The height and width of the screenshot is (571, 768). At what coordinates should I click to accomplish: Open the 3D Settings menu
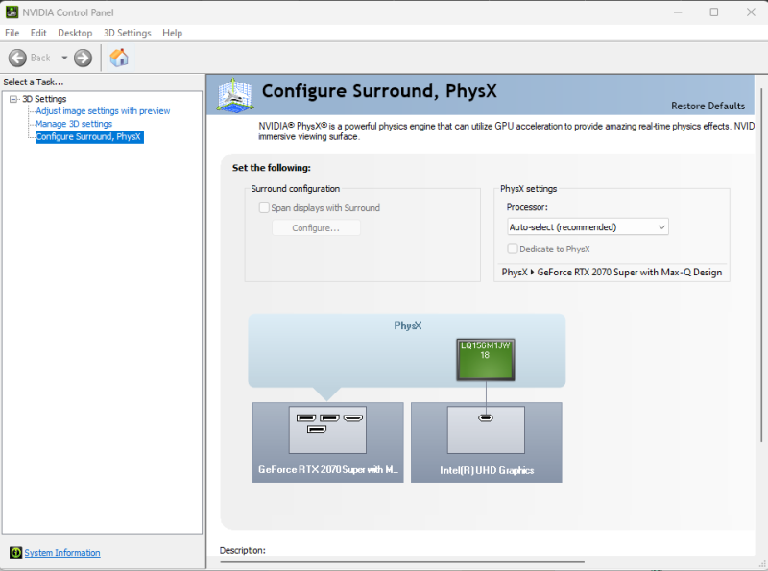128,33
